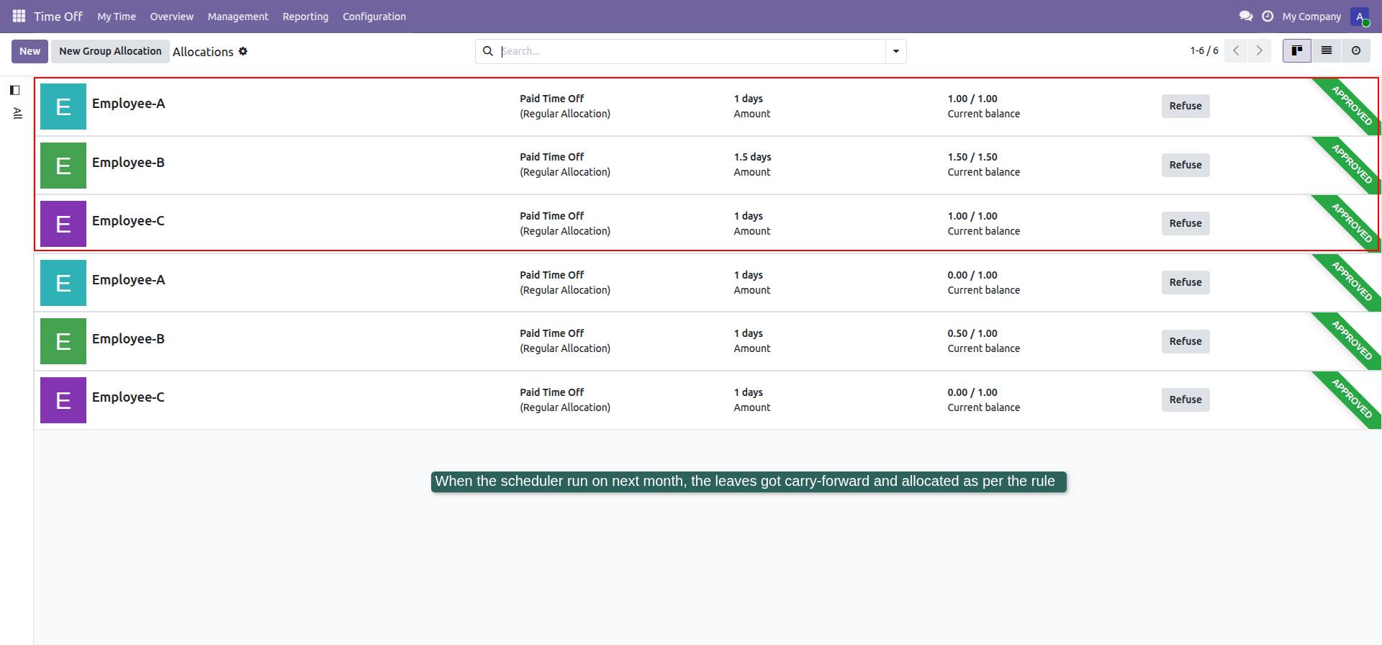Refuse Employee-B allocation of 1.5 days
The image size is (1382, 645).
(1185, 165)
